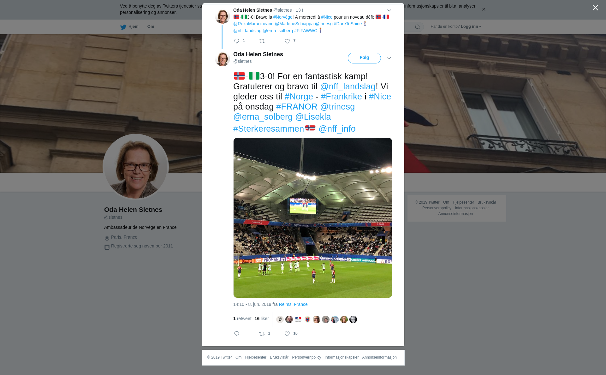This screenshot has width=606, height=375.
Task: Retweet the upper French-language tweet
Action: click(x=262, y=41)
